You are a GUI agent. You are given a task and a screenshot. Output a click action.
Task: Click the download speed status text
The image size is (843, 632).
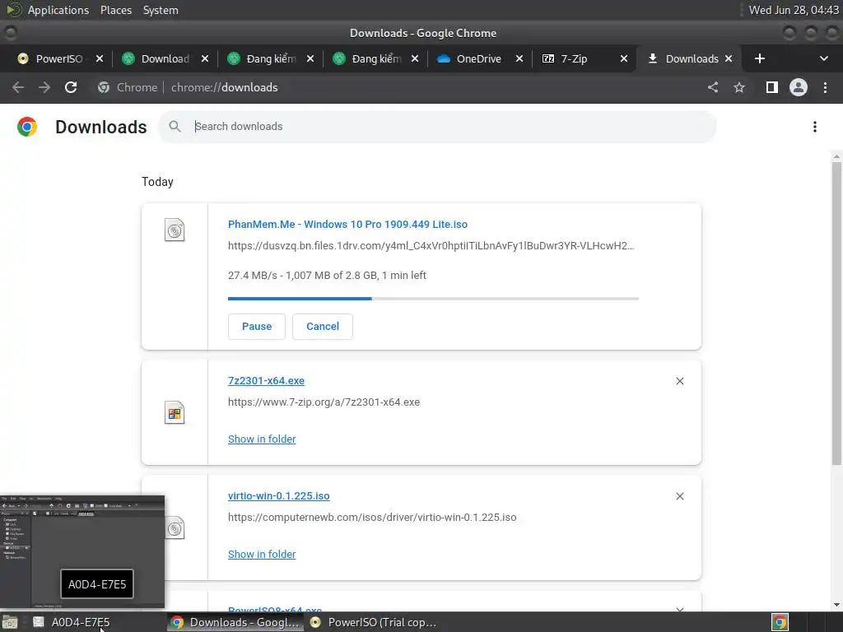(327, 275)
